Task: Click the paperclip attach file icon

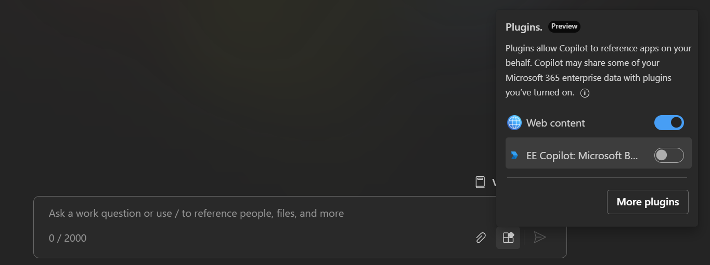Action: coord(481,238)
